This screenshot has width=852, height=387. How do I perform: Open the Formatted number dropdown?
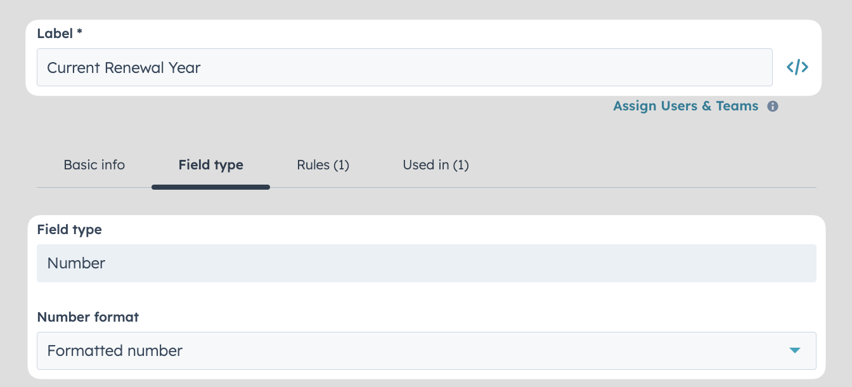pos(427,351)
